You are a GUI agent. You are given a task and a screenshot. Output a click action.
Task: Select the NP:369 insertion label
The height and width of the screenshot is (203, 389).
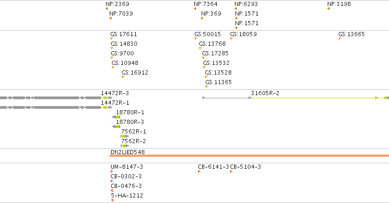211,14
